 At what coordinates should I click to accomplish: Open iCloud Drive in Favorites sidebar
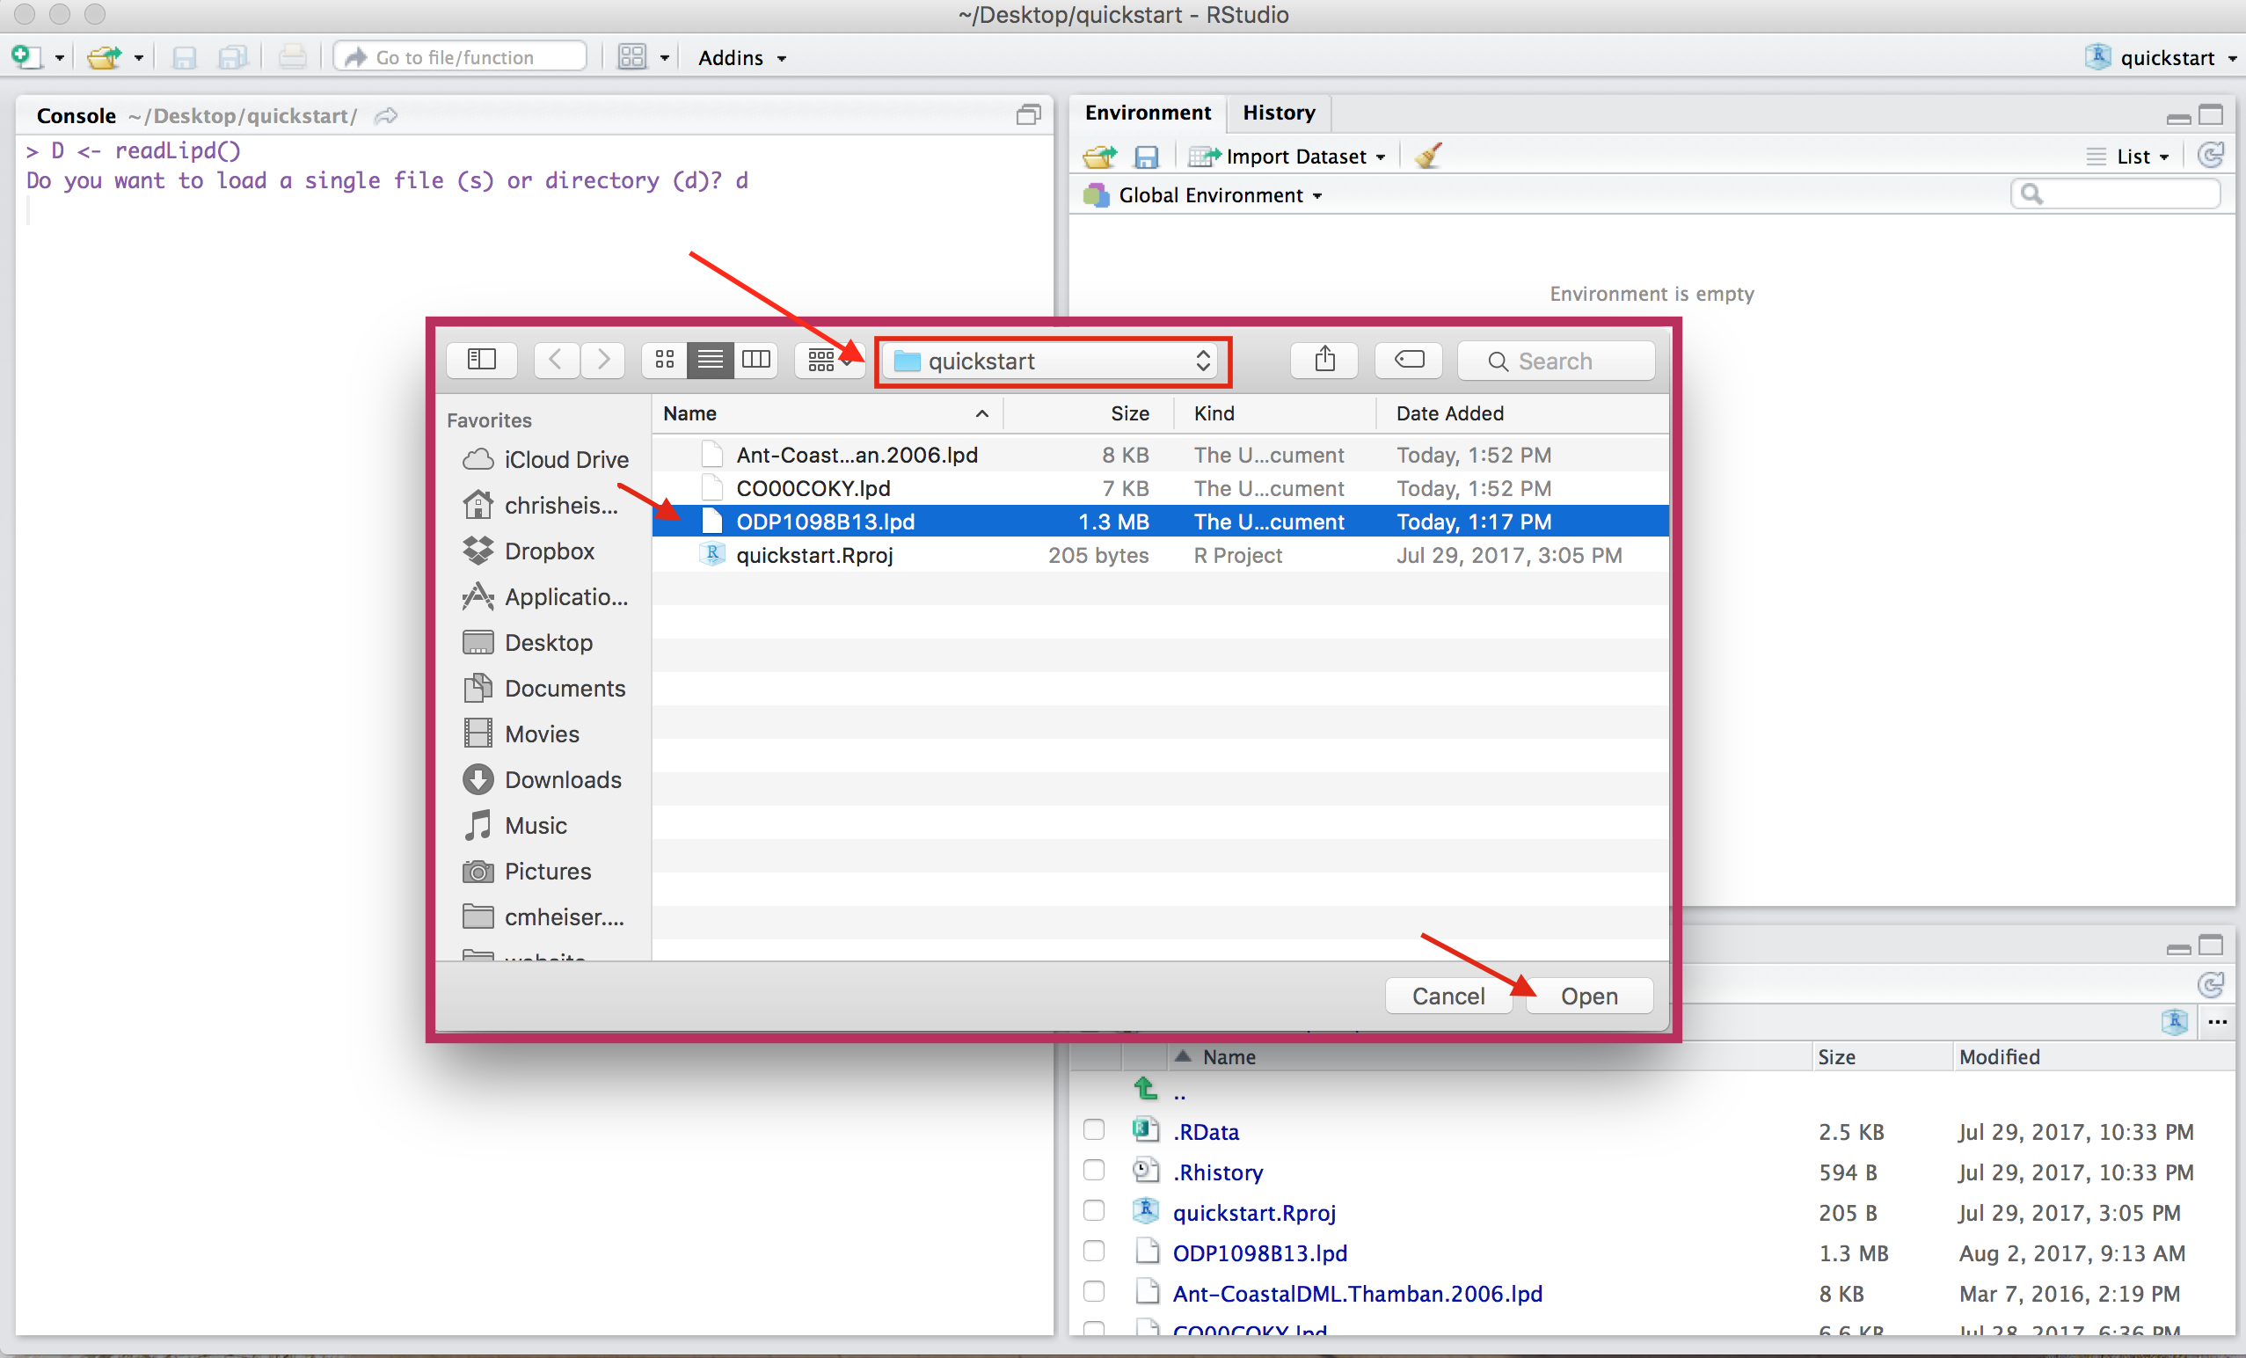[x=545, y=459]
